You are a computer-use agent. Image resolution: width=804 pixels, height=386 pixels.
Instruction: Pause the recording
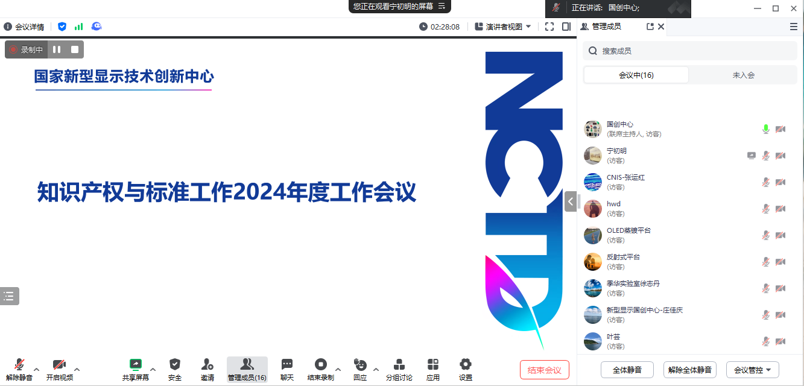57,49
